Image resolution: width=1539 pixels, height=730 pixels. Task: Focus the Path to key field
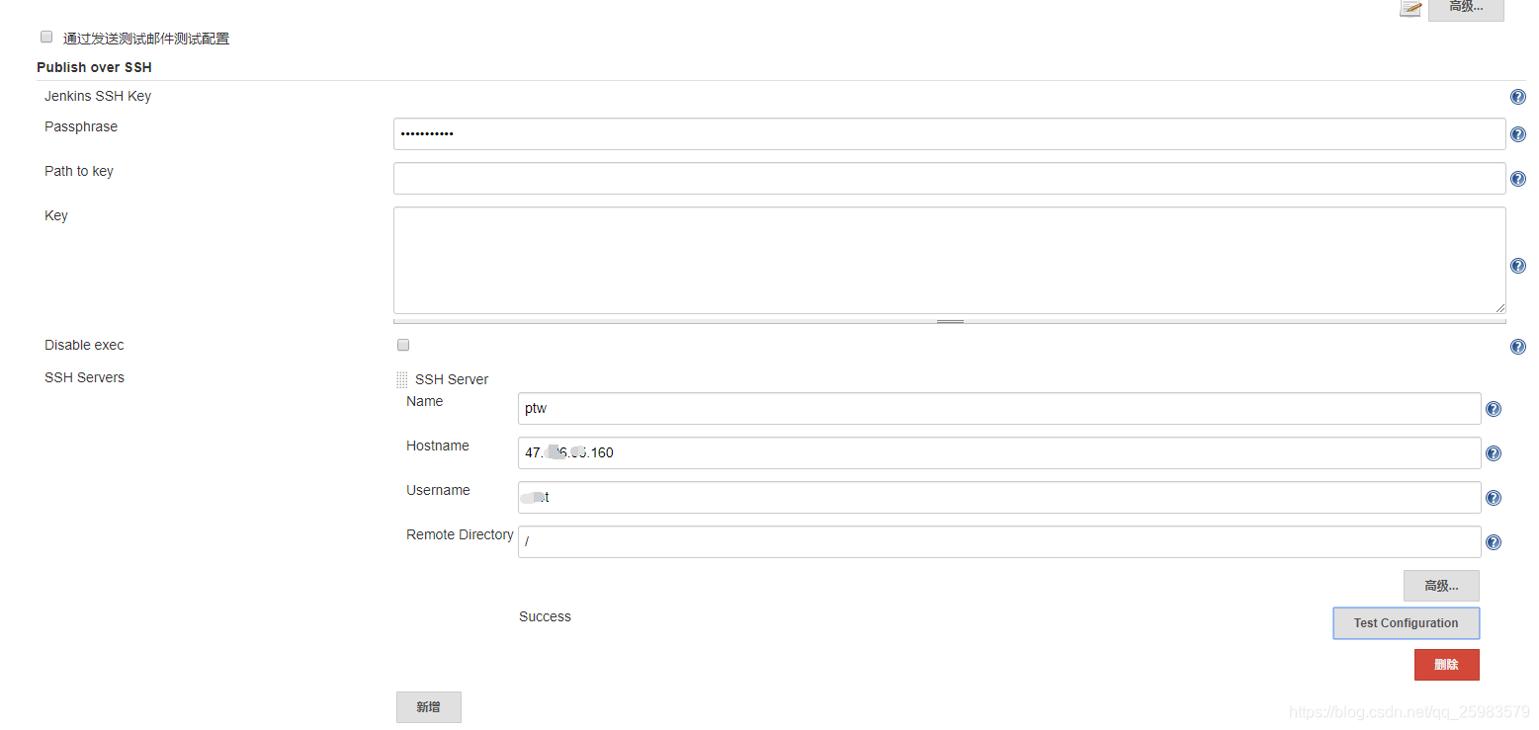pos(949,179)
